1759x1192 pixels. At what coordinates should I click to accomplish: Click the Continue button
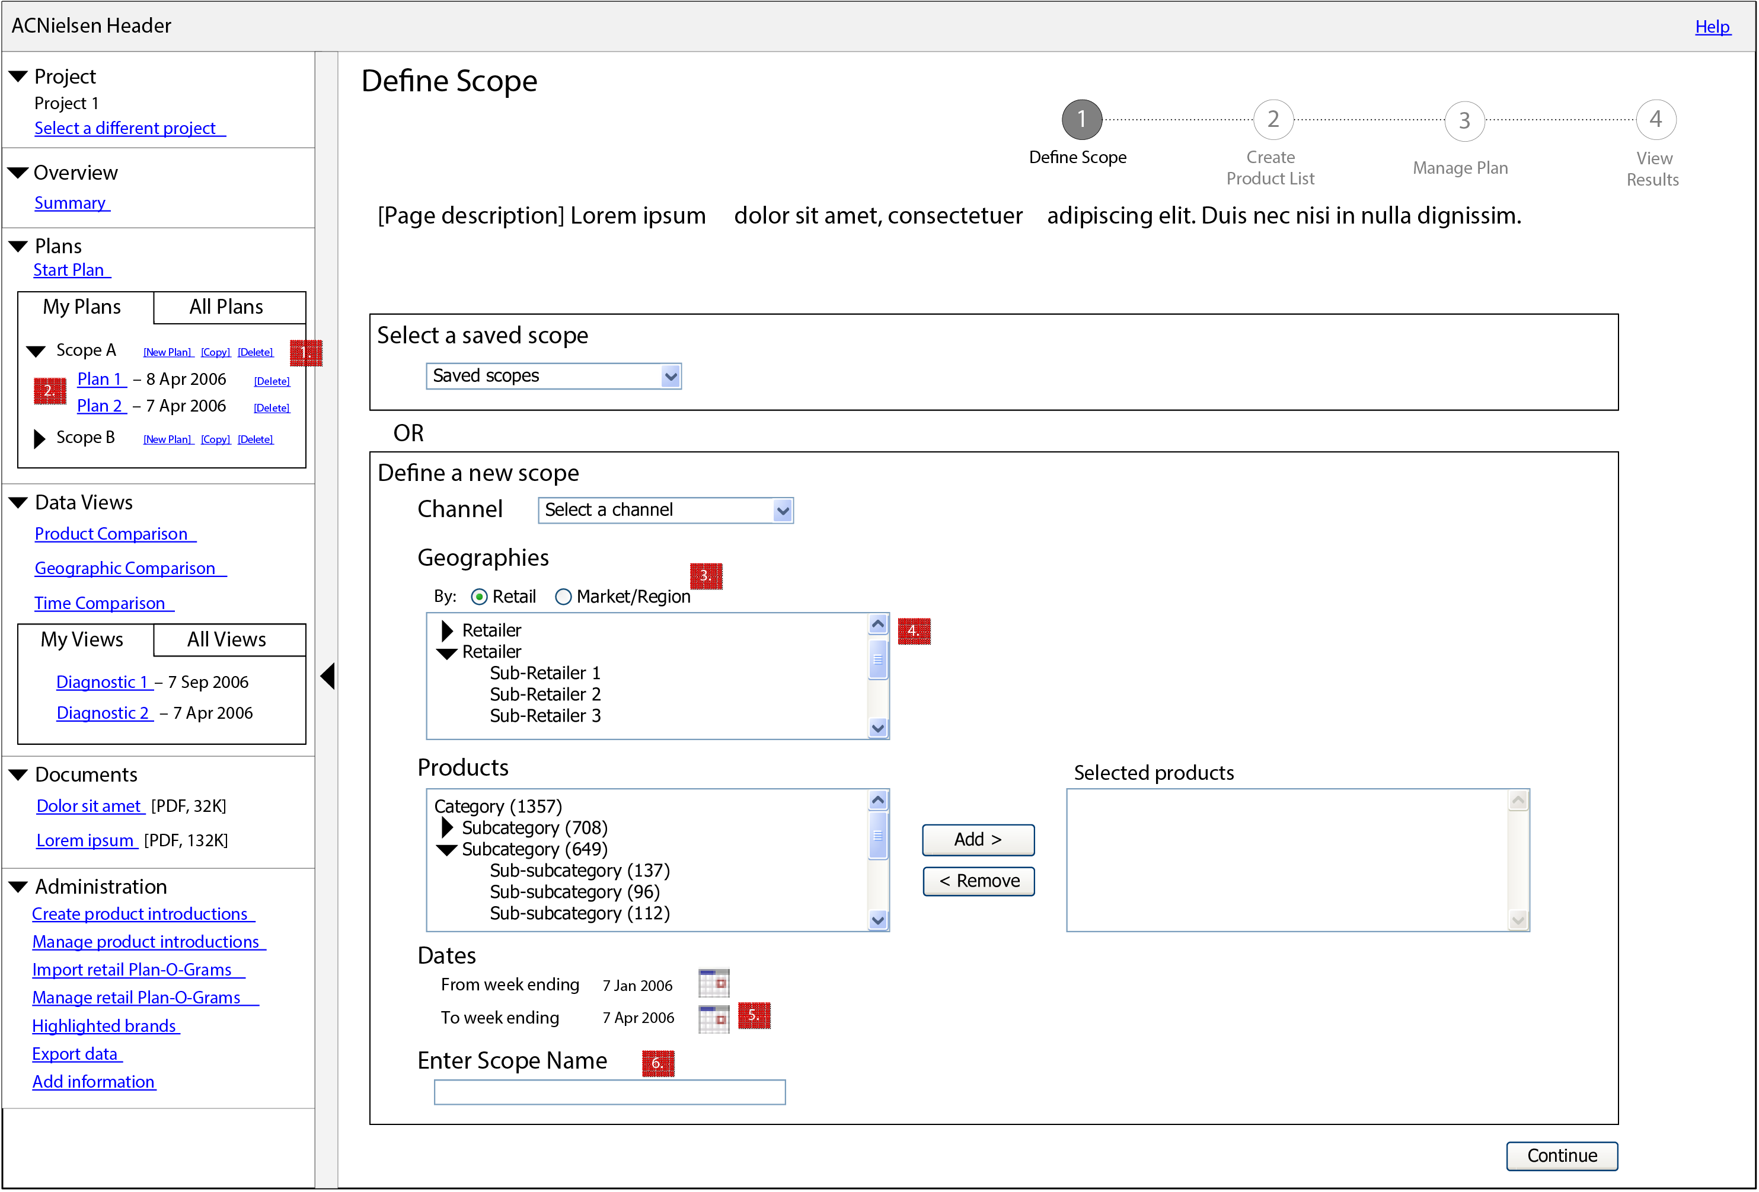click(1562, 1156)
